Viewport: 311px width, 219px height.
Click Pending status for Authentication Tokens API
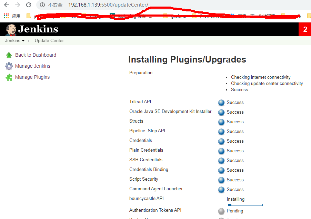[x=235, y=211]
